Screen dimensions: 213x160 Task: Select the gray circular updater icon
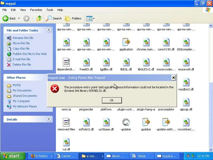pos(126,122)
